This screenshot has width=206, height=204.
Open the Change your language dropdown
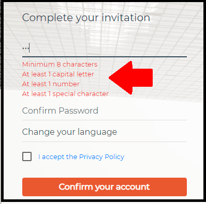click(105, 132)
